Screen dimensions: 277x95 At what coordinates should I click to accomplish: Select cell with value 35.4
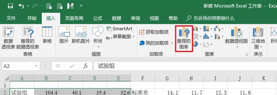(x=94, y=92)
